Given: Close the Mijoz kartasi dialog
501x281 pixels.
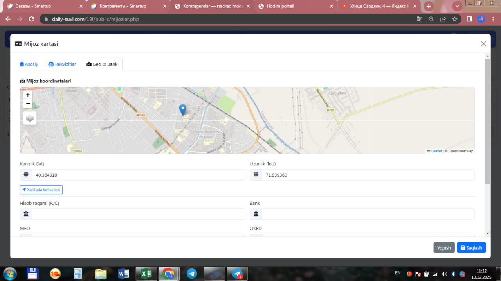Looking at the screenshot, I should (x=483, y=44).
